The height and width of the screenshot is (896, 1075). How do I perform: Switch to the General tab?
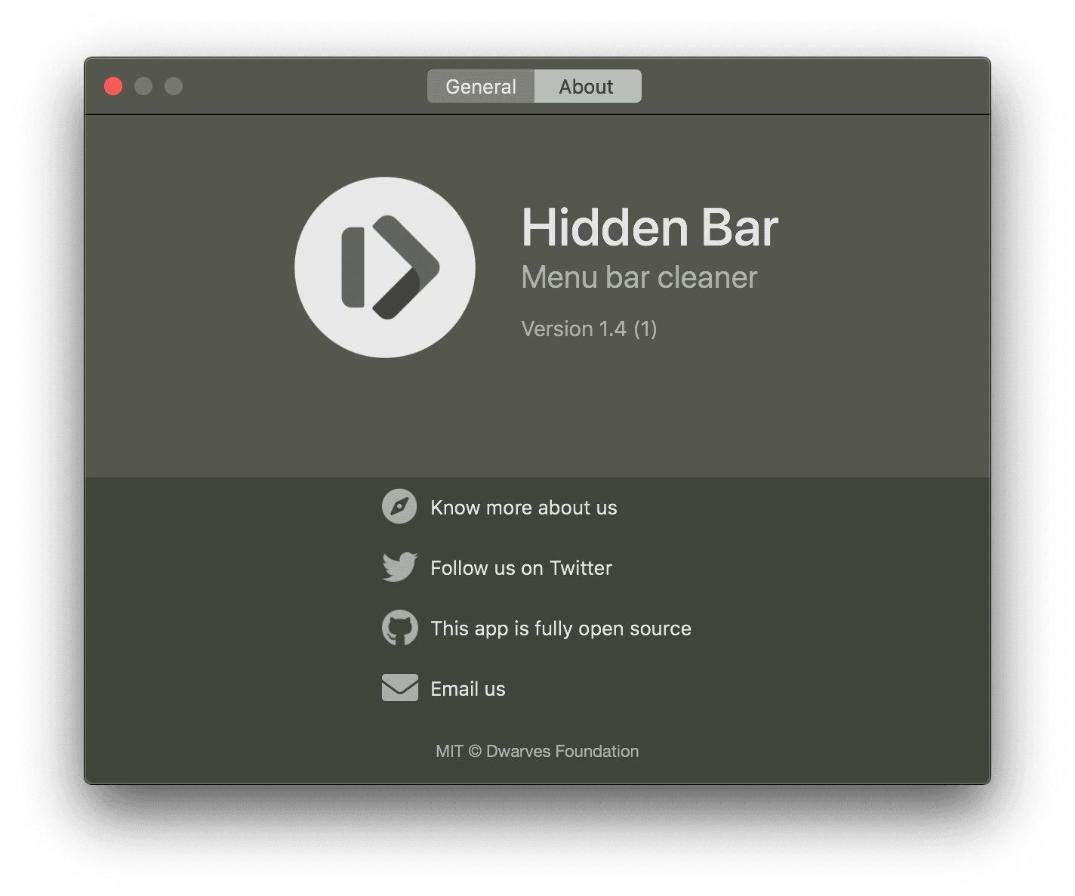[x=481, y=86]
